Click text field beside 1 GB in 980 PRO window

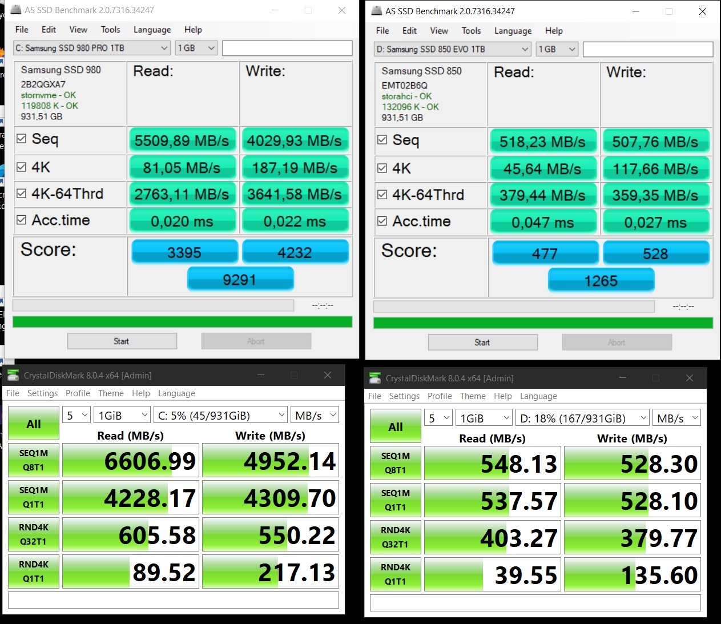(x=287, y=48)
